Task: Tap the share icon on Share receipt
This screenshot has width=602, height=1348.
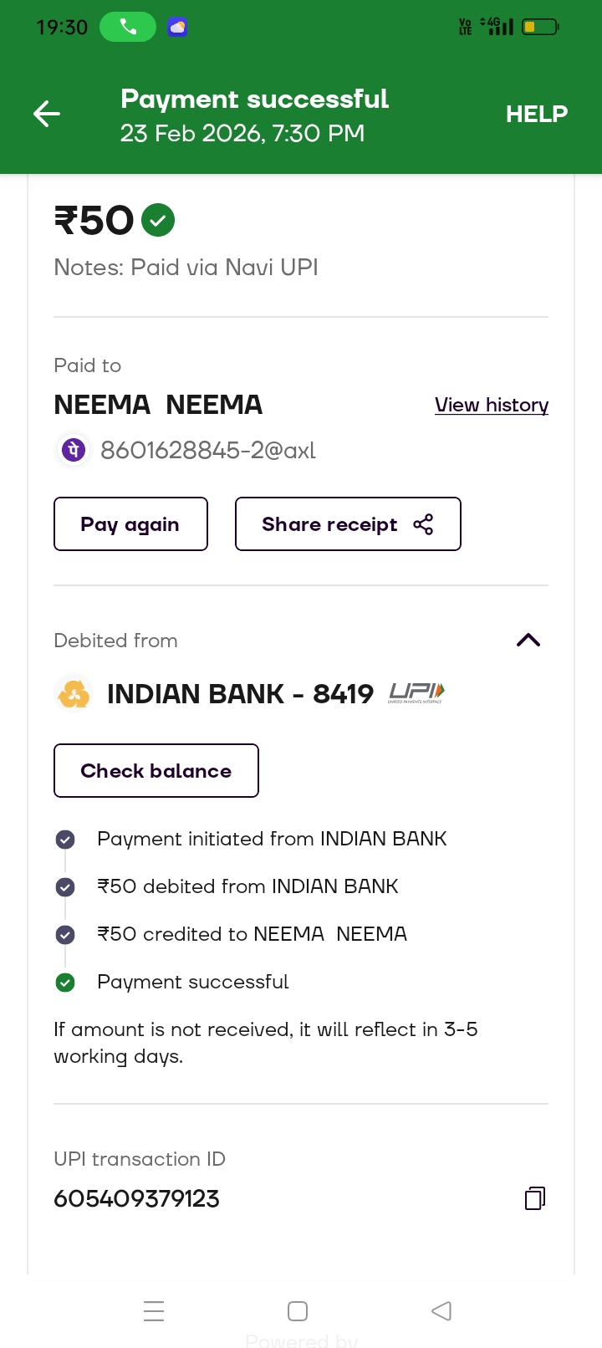Action: click(423, 524)
